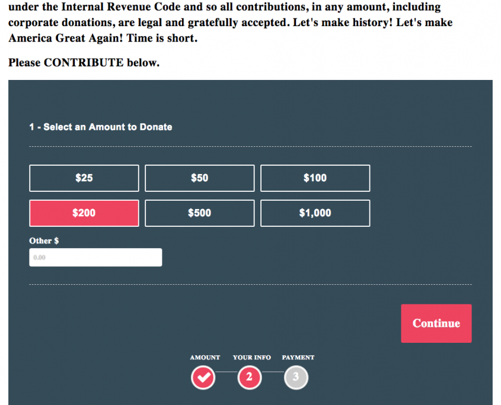
Task: Select the $25 donation amount
Action: pyautogui.click(x=84, y=178)
